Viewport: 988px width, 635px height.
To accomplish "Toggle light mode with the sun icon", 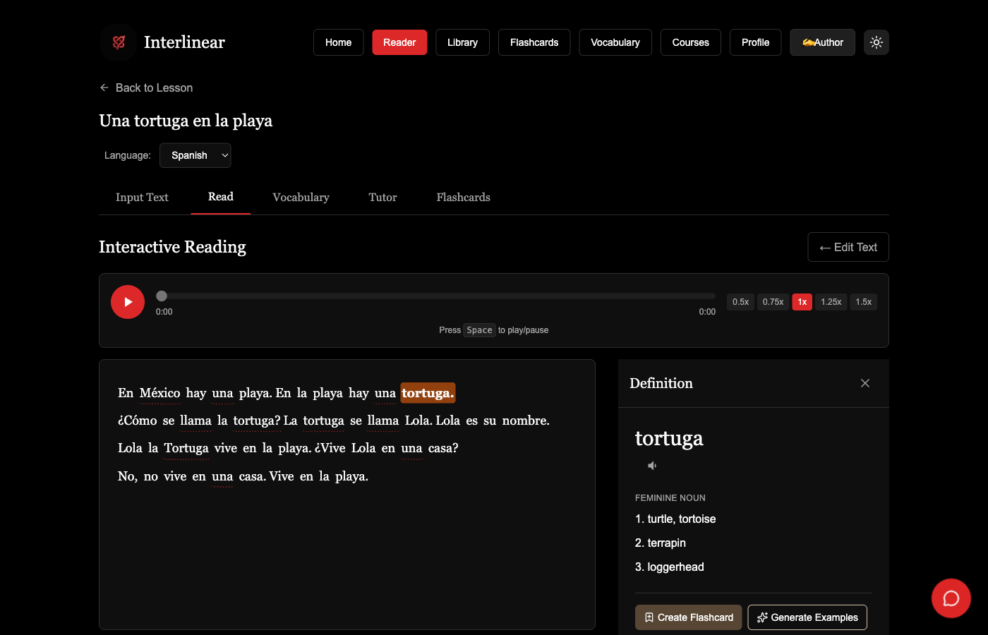I will point(876,42).
